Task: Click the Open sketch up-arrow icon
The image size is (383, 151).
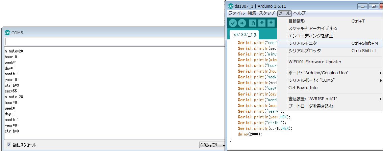Action: coord(262,23)
